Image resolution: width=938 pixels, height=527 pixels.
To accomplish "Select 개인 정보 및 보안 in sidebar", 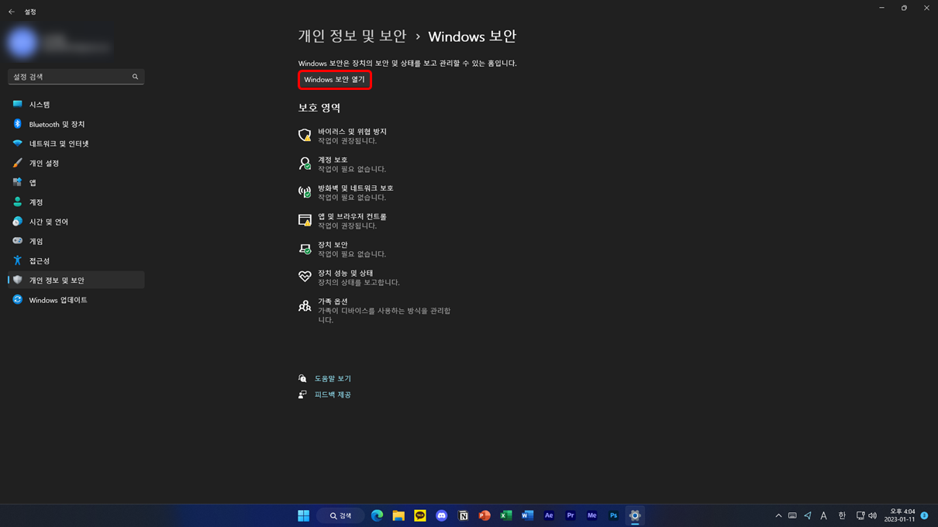I will pos(76,280).
